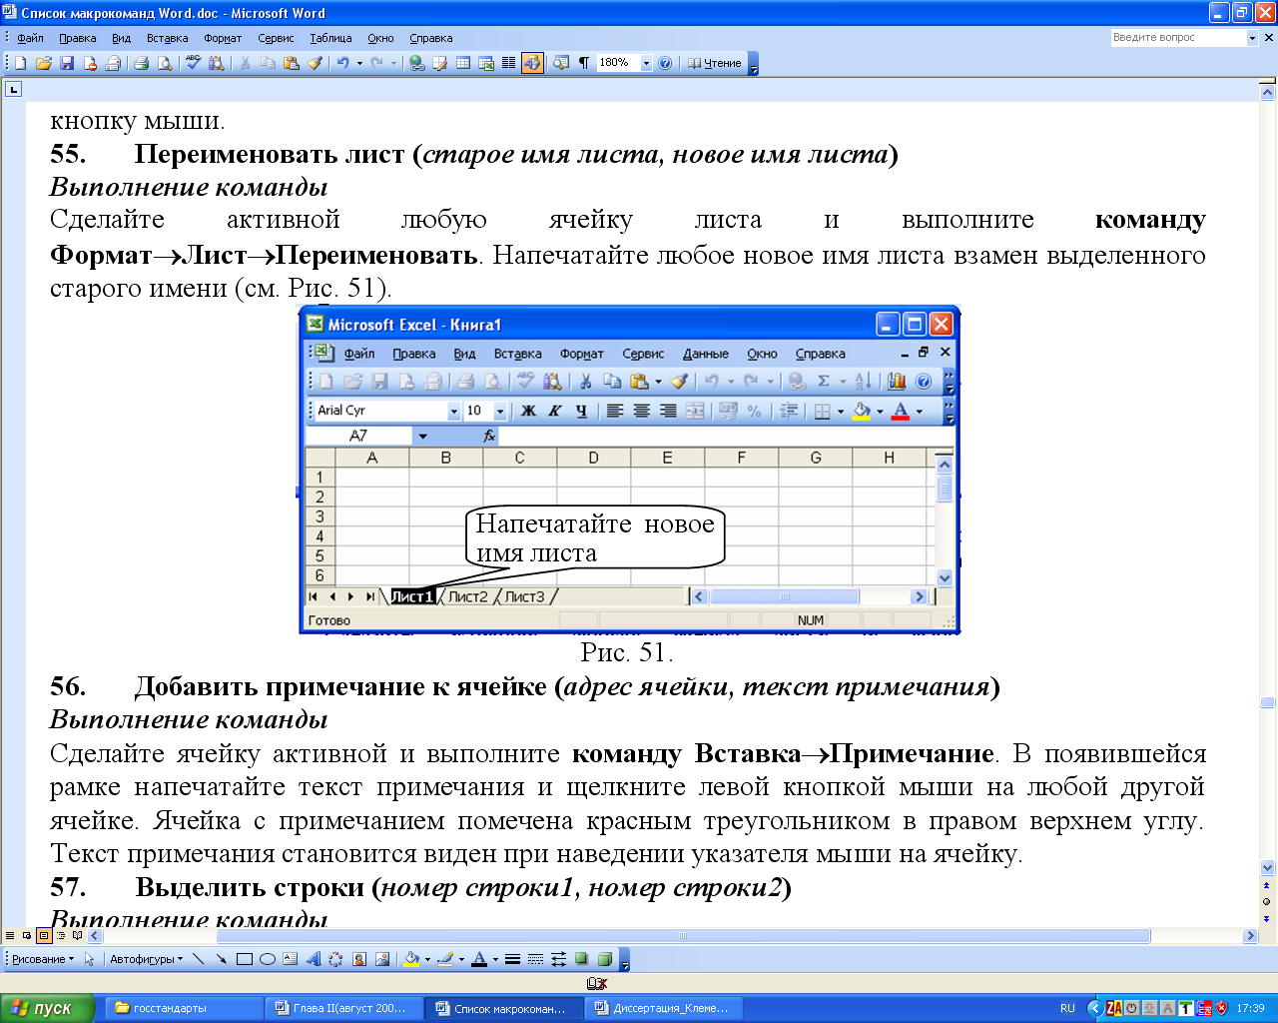Cut the selection with scissors icon
This screenshot has width=1278, height=1023.
pyautogui.click(x=245, y=63)
